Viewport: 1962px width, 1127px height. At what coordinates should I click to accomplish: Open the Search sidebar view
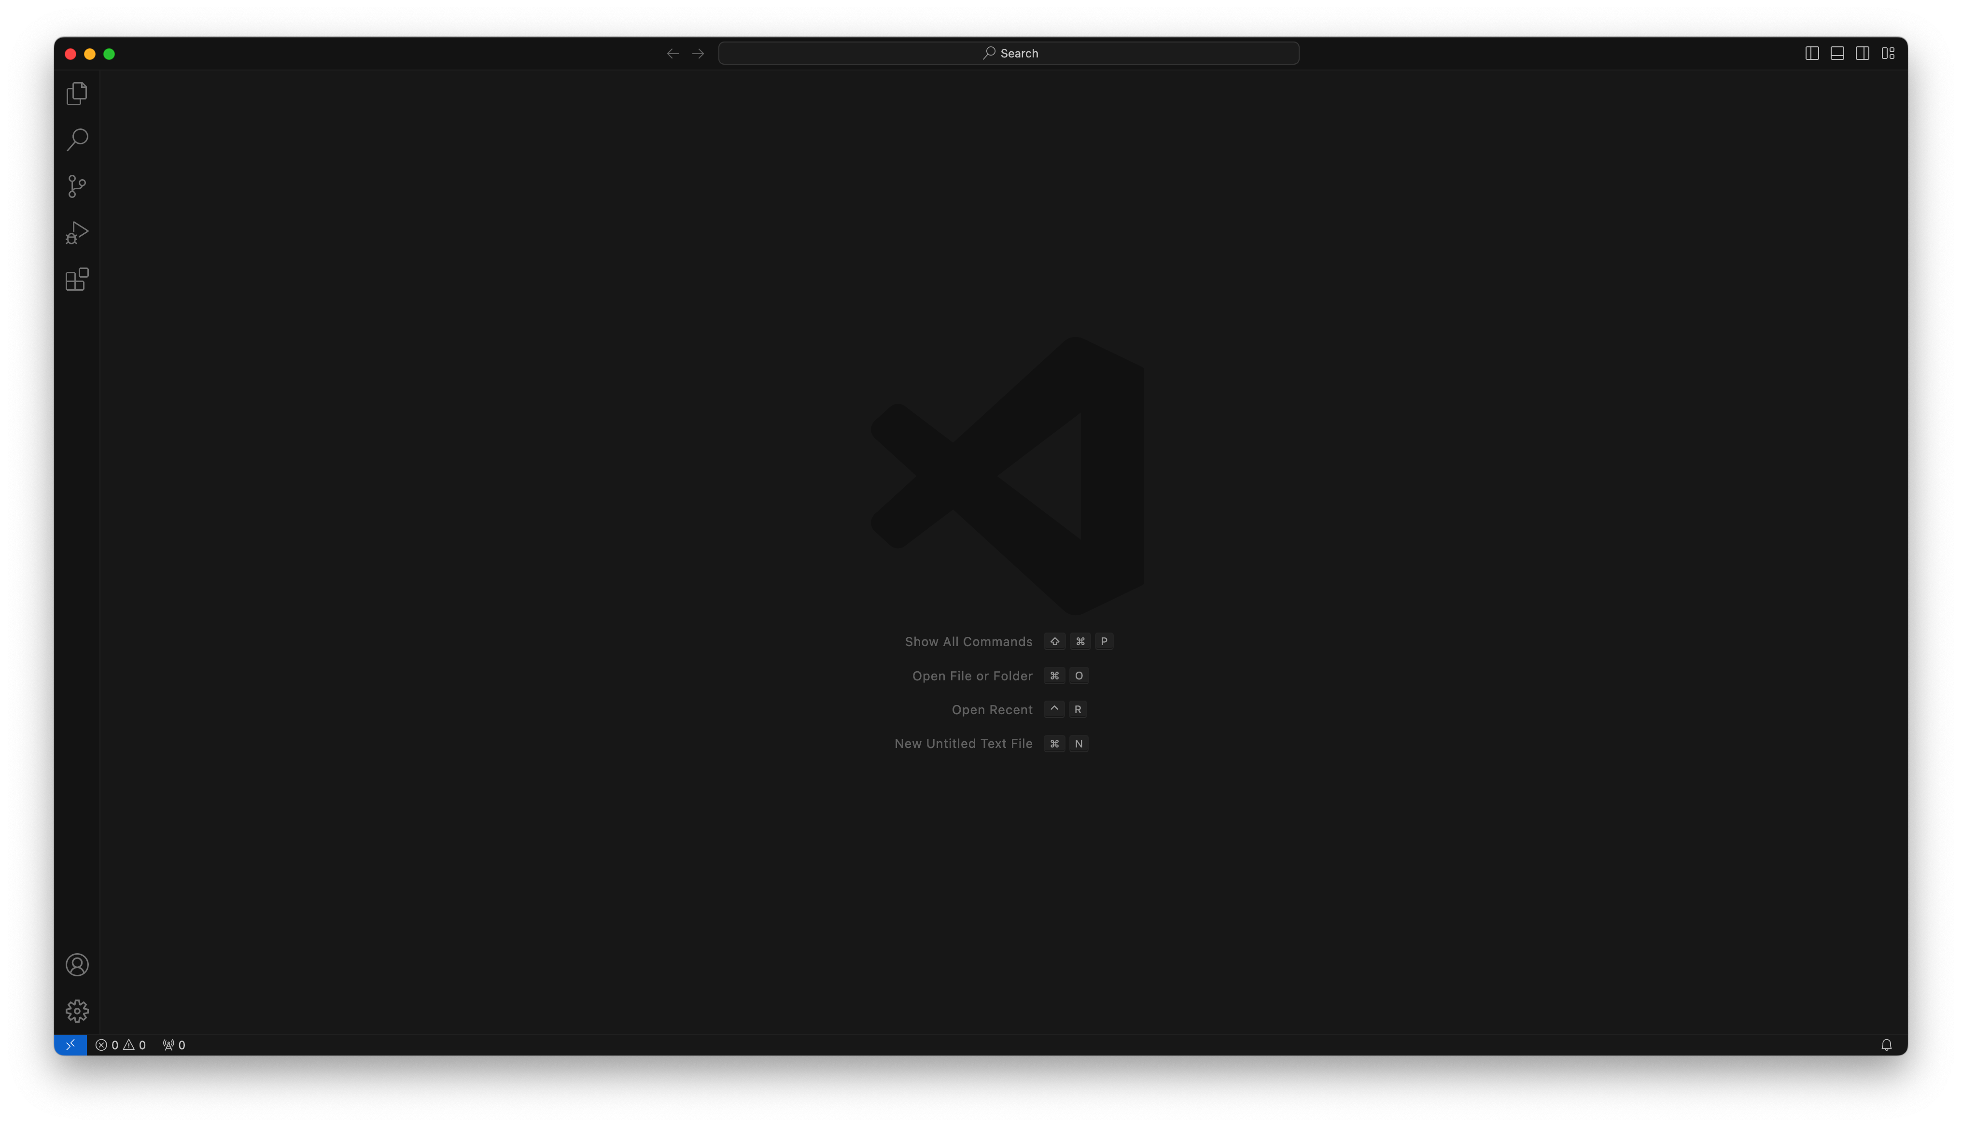(x=77, y=140)
